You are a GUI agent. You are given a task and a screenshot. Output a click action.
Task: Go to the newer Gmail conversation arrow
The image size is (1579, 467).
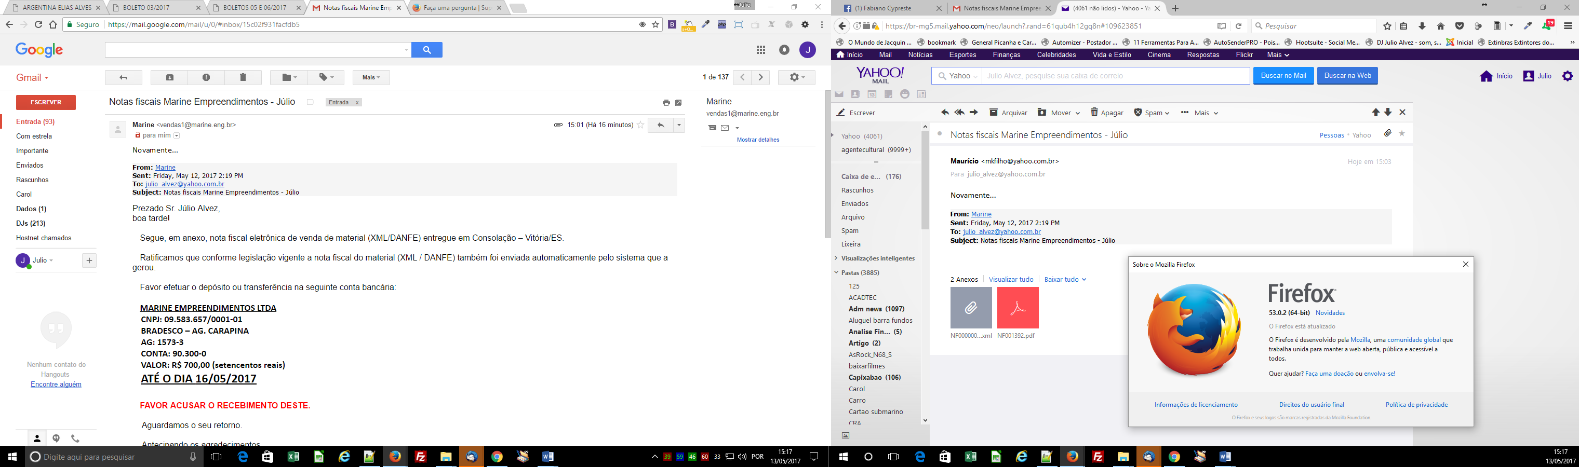coord(742,77)
